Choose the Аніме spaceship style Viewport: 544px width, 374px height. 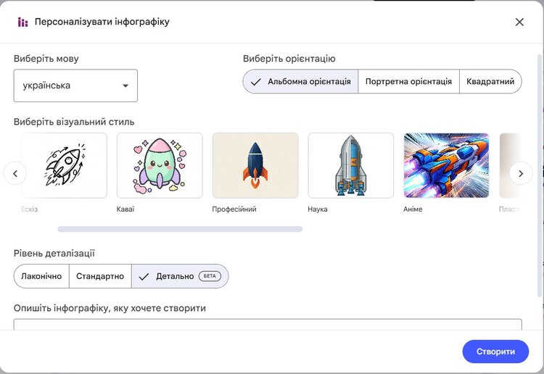click(446, 165)
